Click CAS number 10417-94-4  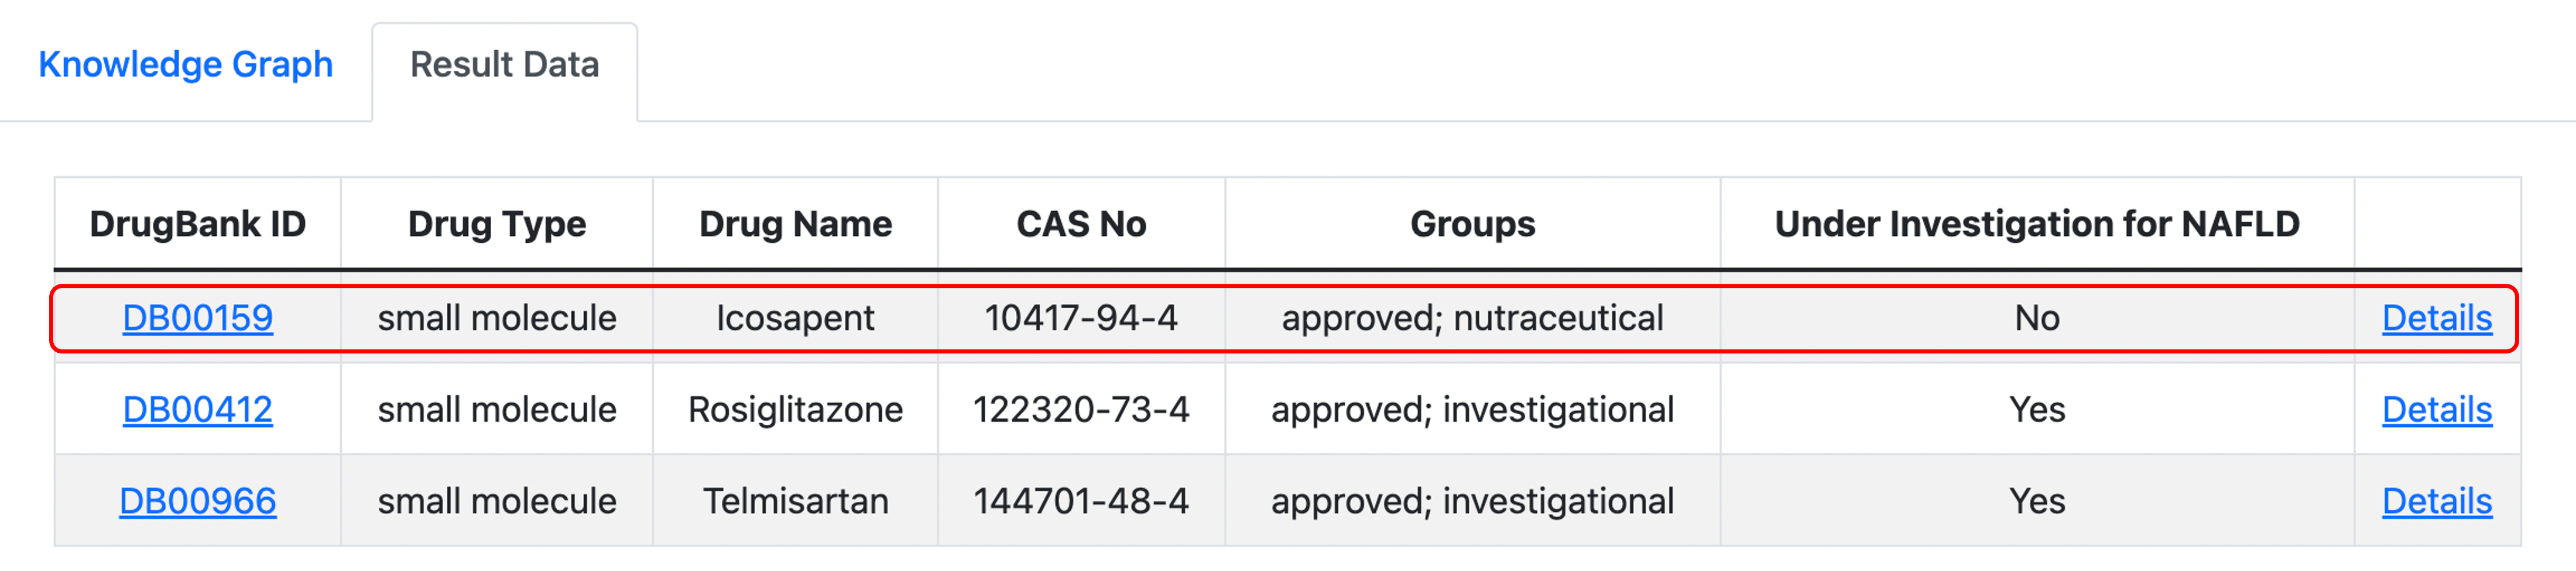coord(1081,318)
